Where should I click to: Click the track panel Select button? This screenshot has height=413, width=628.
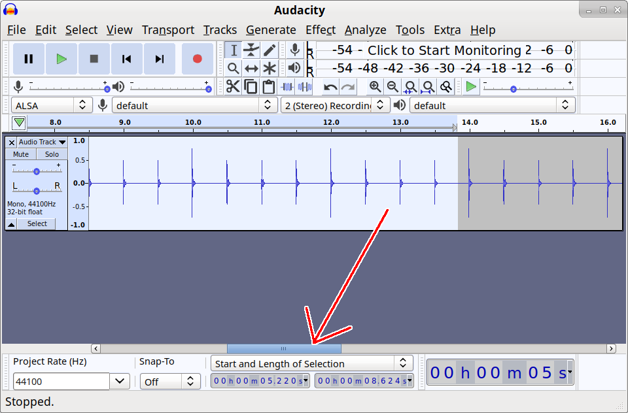(x=37, y=224)
